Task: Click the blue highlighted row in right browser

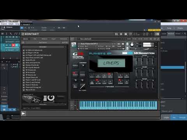Action: point(173,67)
